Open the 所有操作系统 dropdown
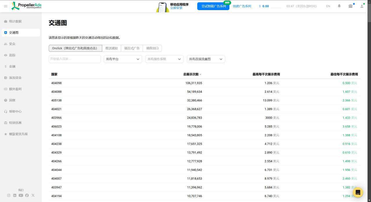Screen dimensions: 371x202 164,59
